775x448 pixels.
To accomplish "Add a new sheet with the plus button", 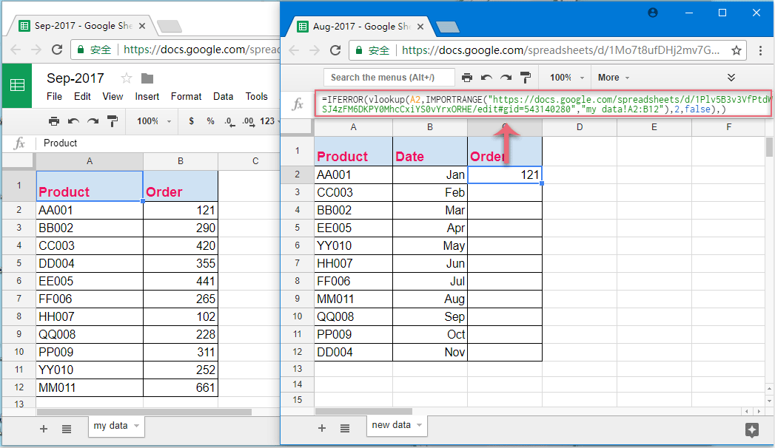I will click(321, 427).
